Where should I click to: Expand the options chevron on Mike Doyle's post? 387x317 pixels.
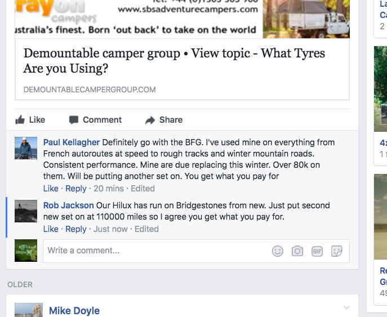pos(346,307)
